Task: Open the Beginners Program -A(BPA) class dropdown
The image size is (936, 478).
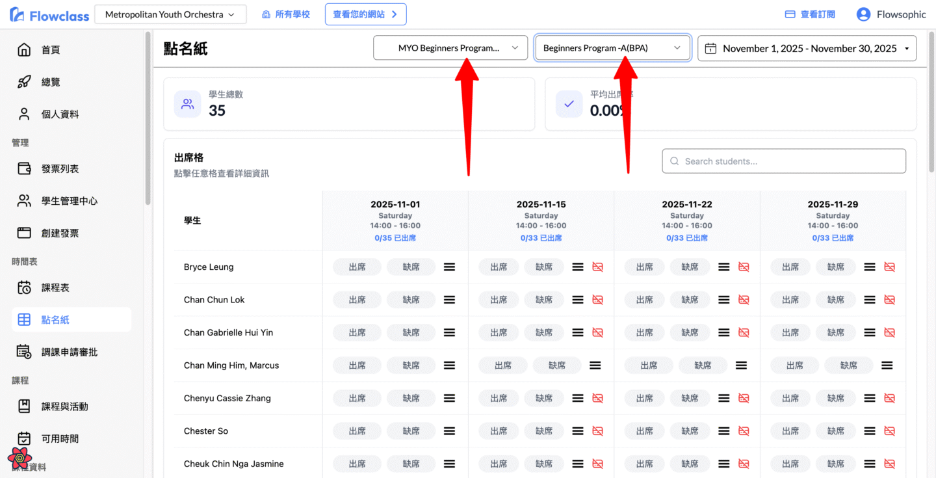Action: 612,48
